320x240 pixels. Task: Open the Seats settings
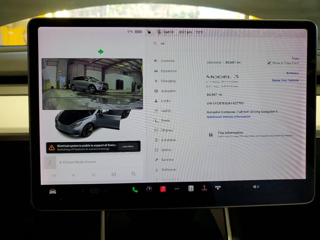tap(162, 120)
